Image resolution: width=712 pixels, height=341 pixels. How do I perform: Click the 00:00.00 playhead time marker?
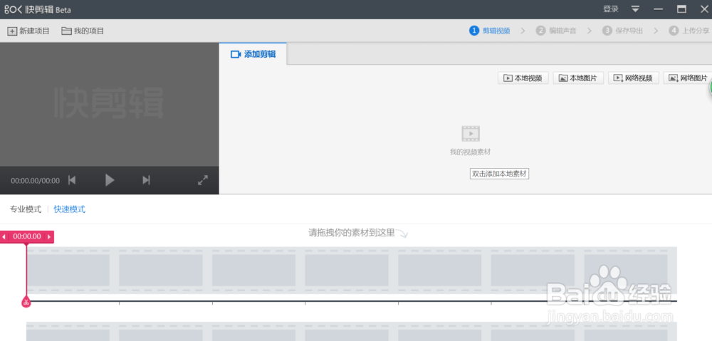point(27,236)
